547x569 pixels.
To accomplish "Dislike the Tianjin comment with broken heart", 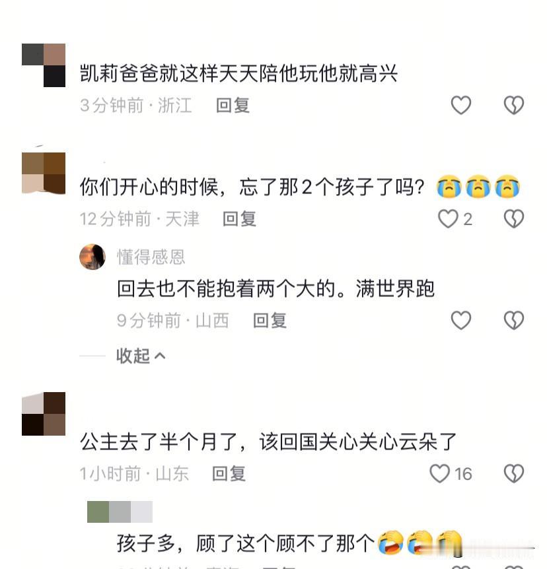I will [514, 218].
